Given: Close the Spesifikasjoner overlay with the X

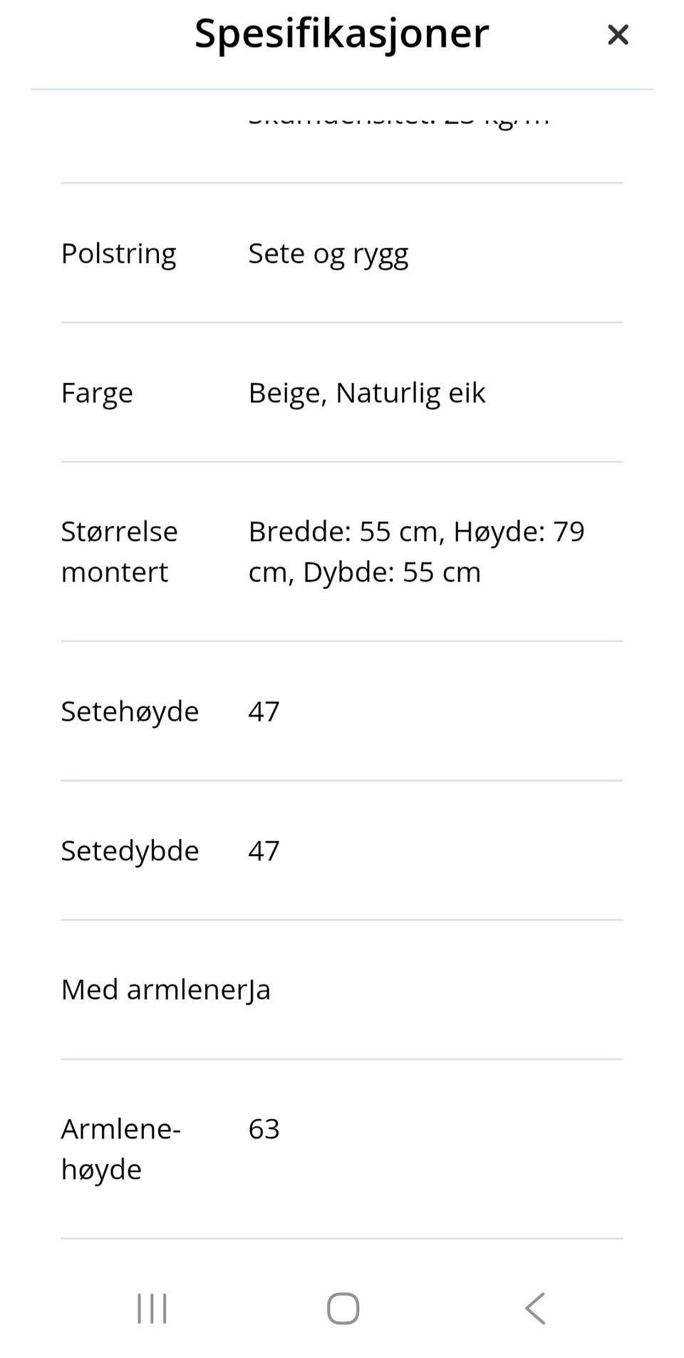Looking at the screenshot, I should pyautogui.click(x=617, y=34).
